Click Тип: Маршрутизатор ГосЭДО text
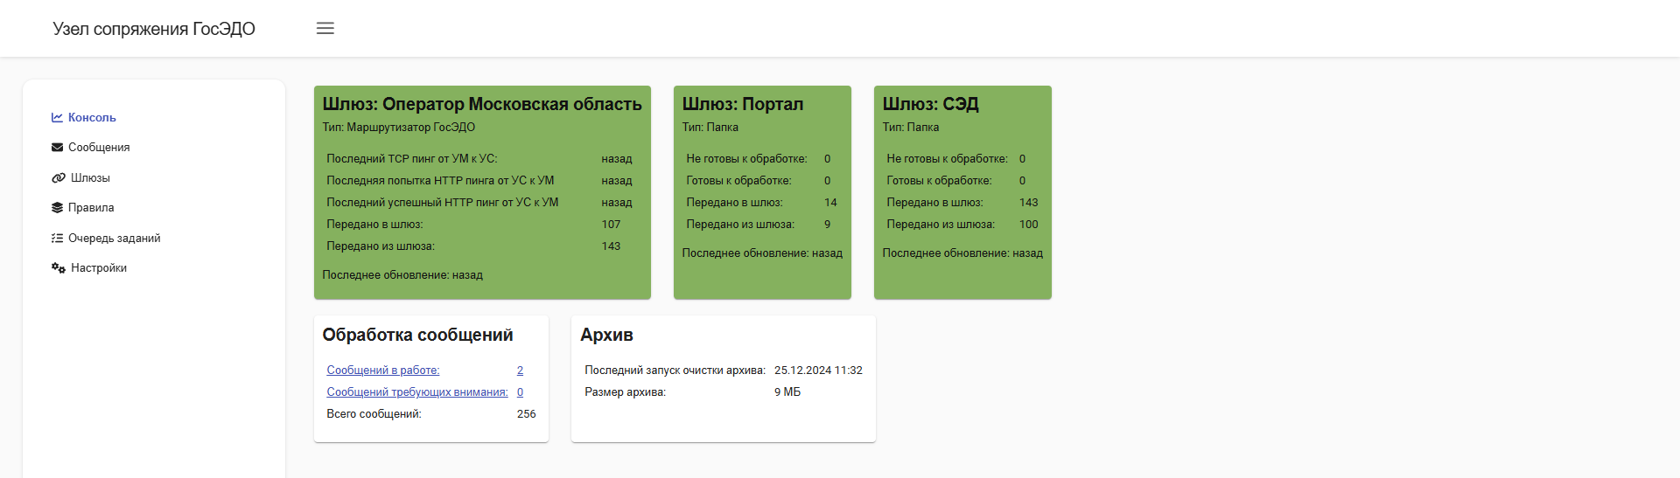Viewport: 1680px width, 478px height. (399, 127)
